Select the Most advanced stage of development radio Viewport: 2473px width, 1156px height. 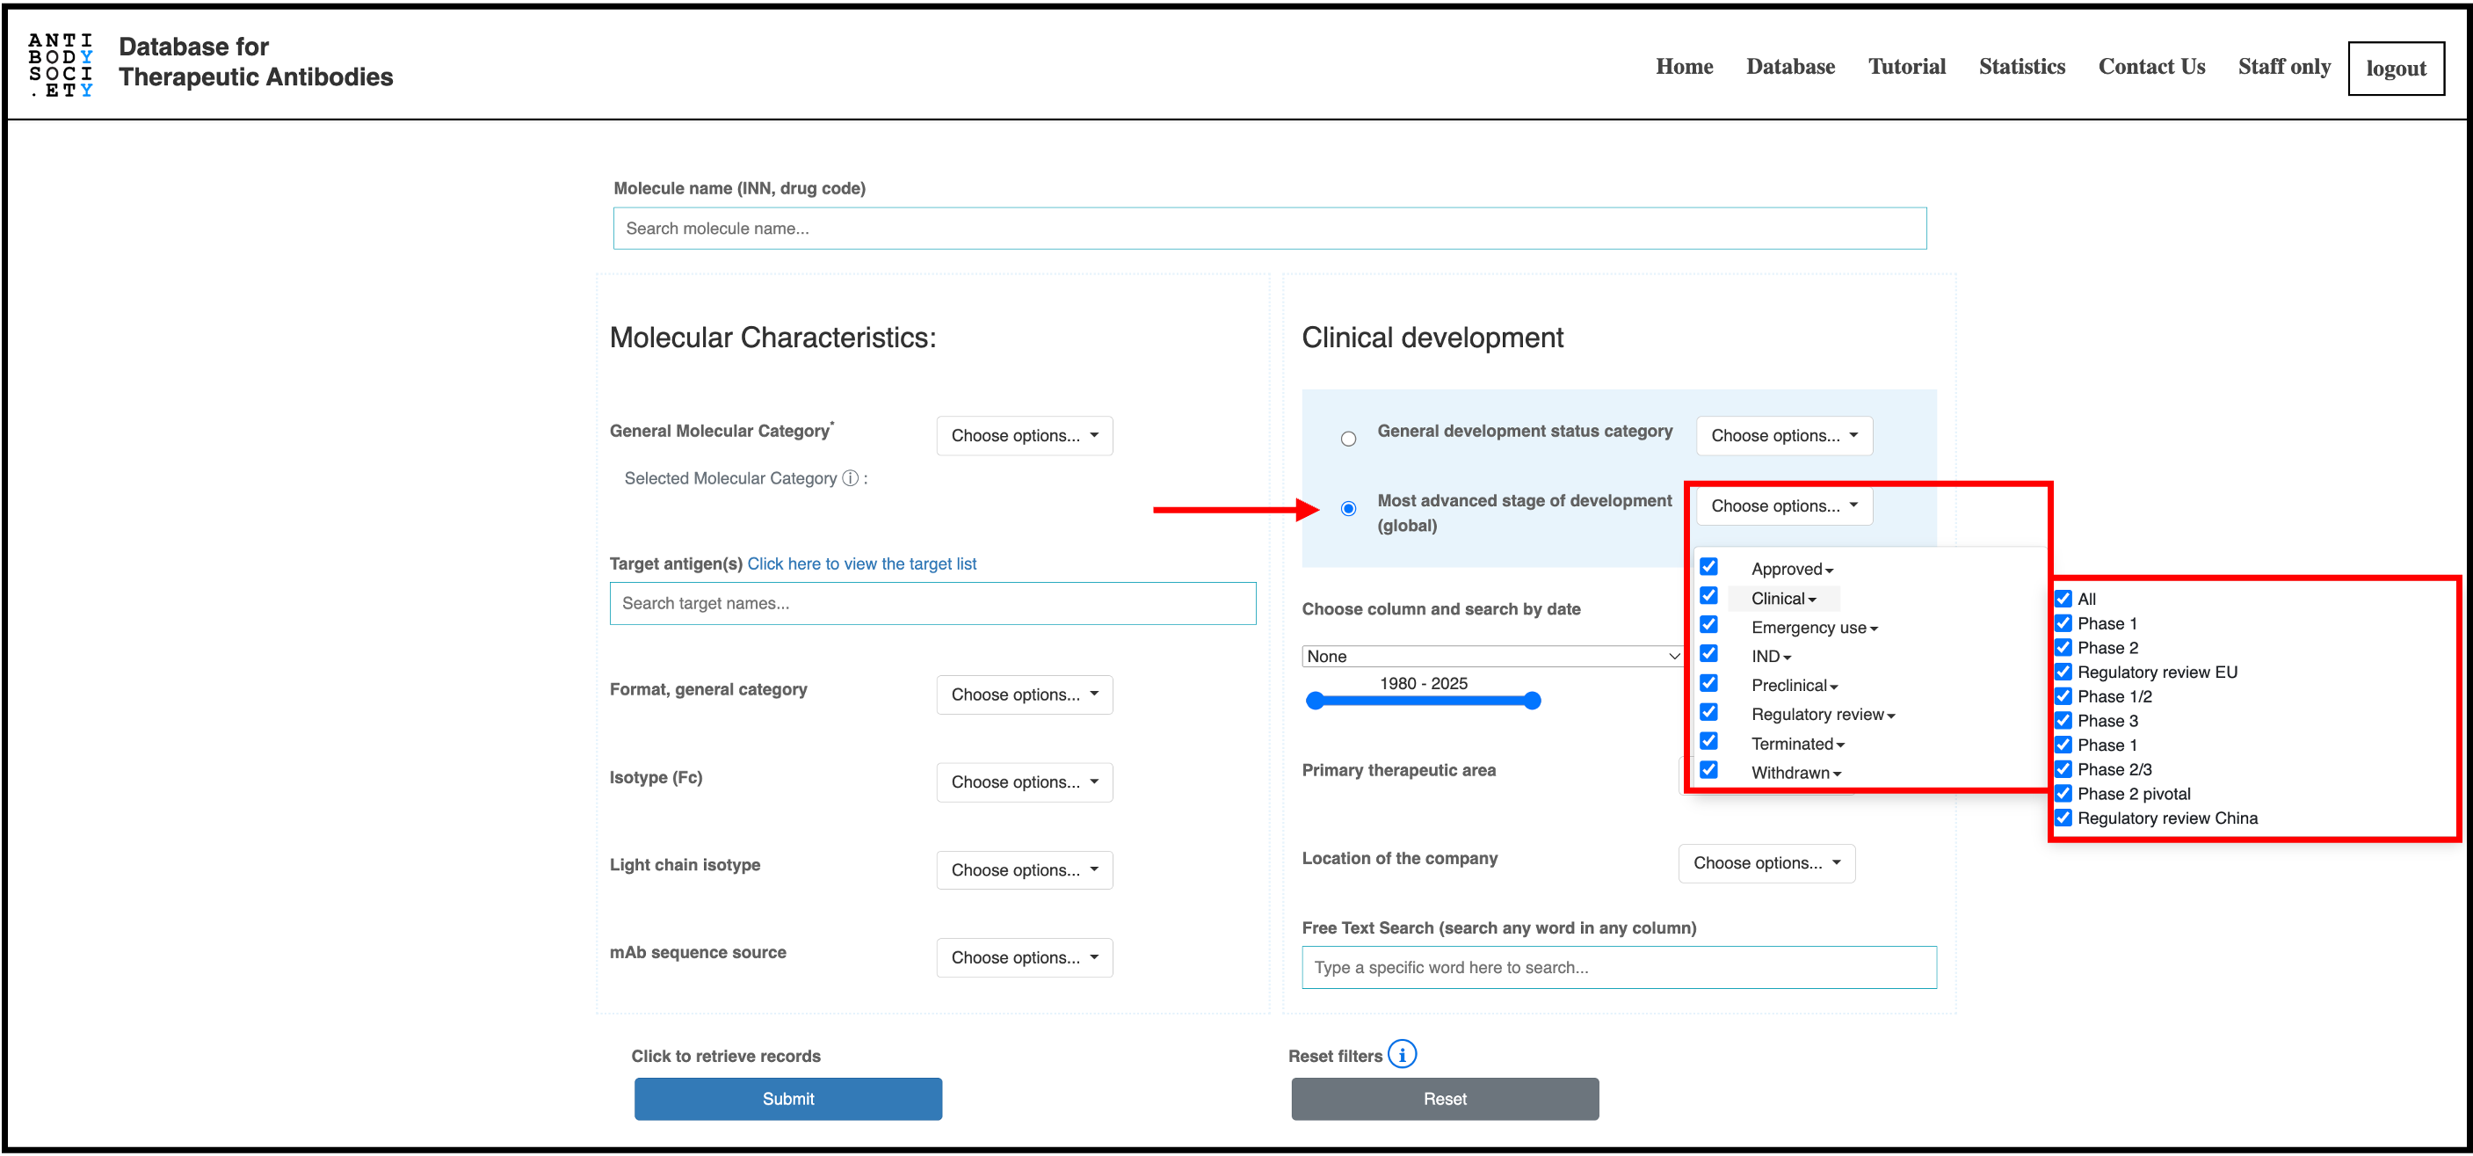(1348, 507)
